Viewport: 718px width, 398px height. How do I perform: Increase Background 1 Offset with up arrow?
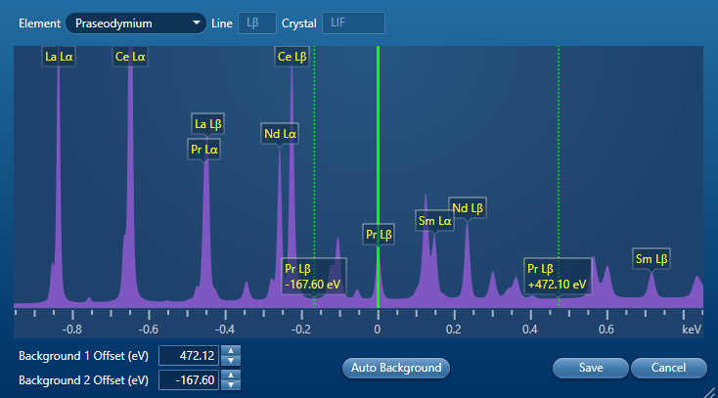(232, 350)
